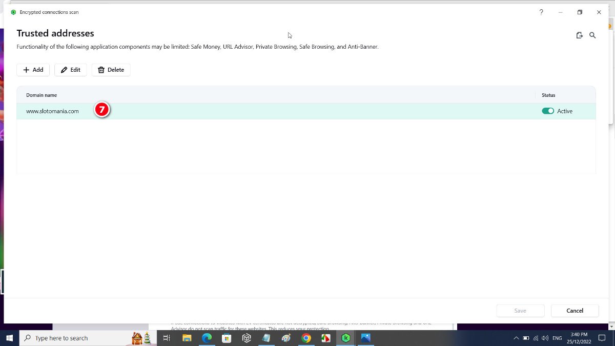Click the Active status label
615x346 pixels.
point(565,111)
